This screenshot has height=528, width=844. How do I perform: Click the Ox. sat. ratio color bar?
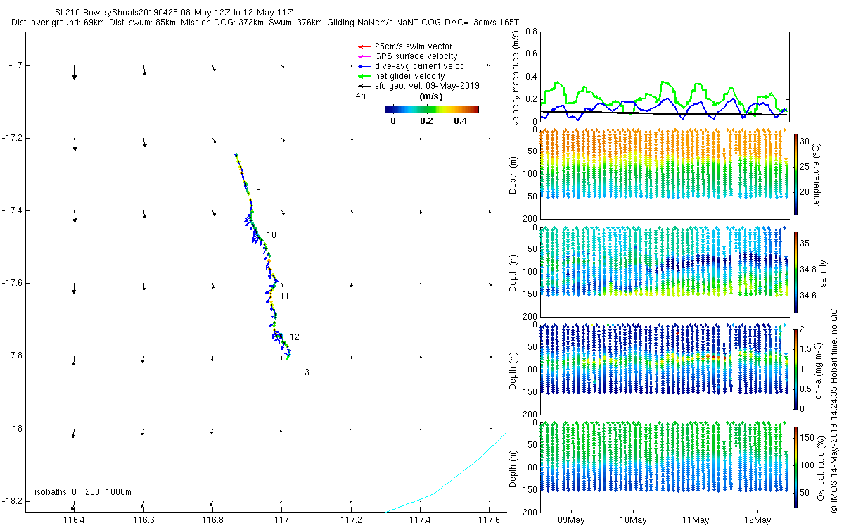tap(795, 467)
